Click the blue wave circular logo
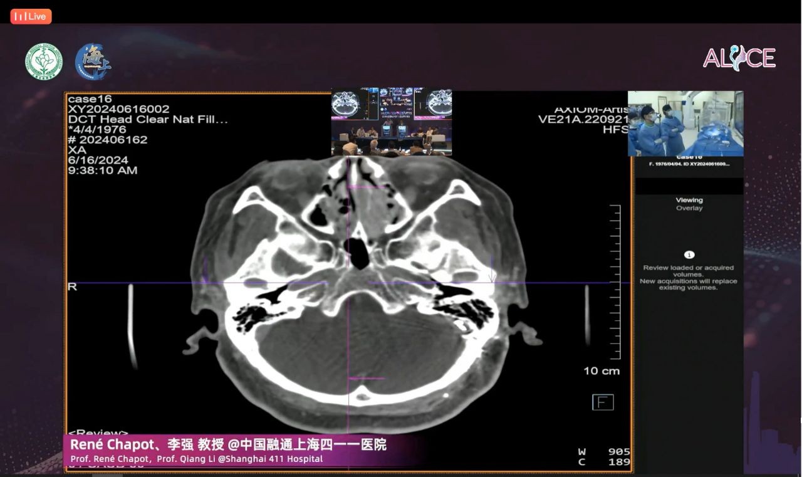Screen dimensions: 802x477 tap(93, 61)
